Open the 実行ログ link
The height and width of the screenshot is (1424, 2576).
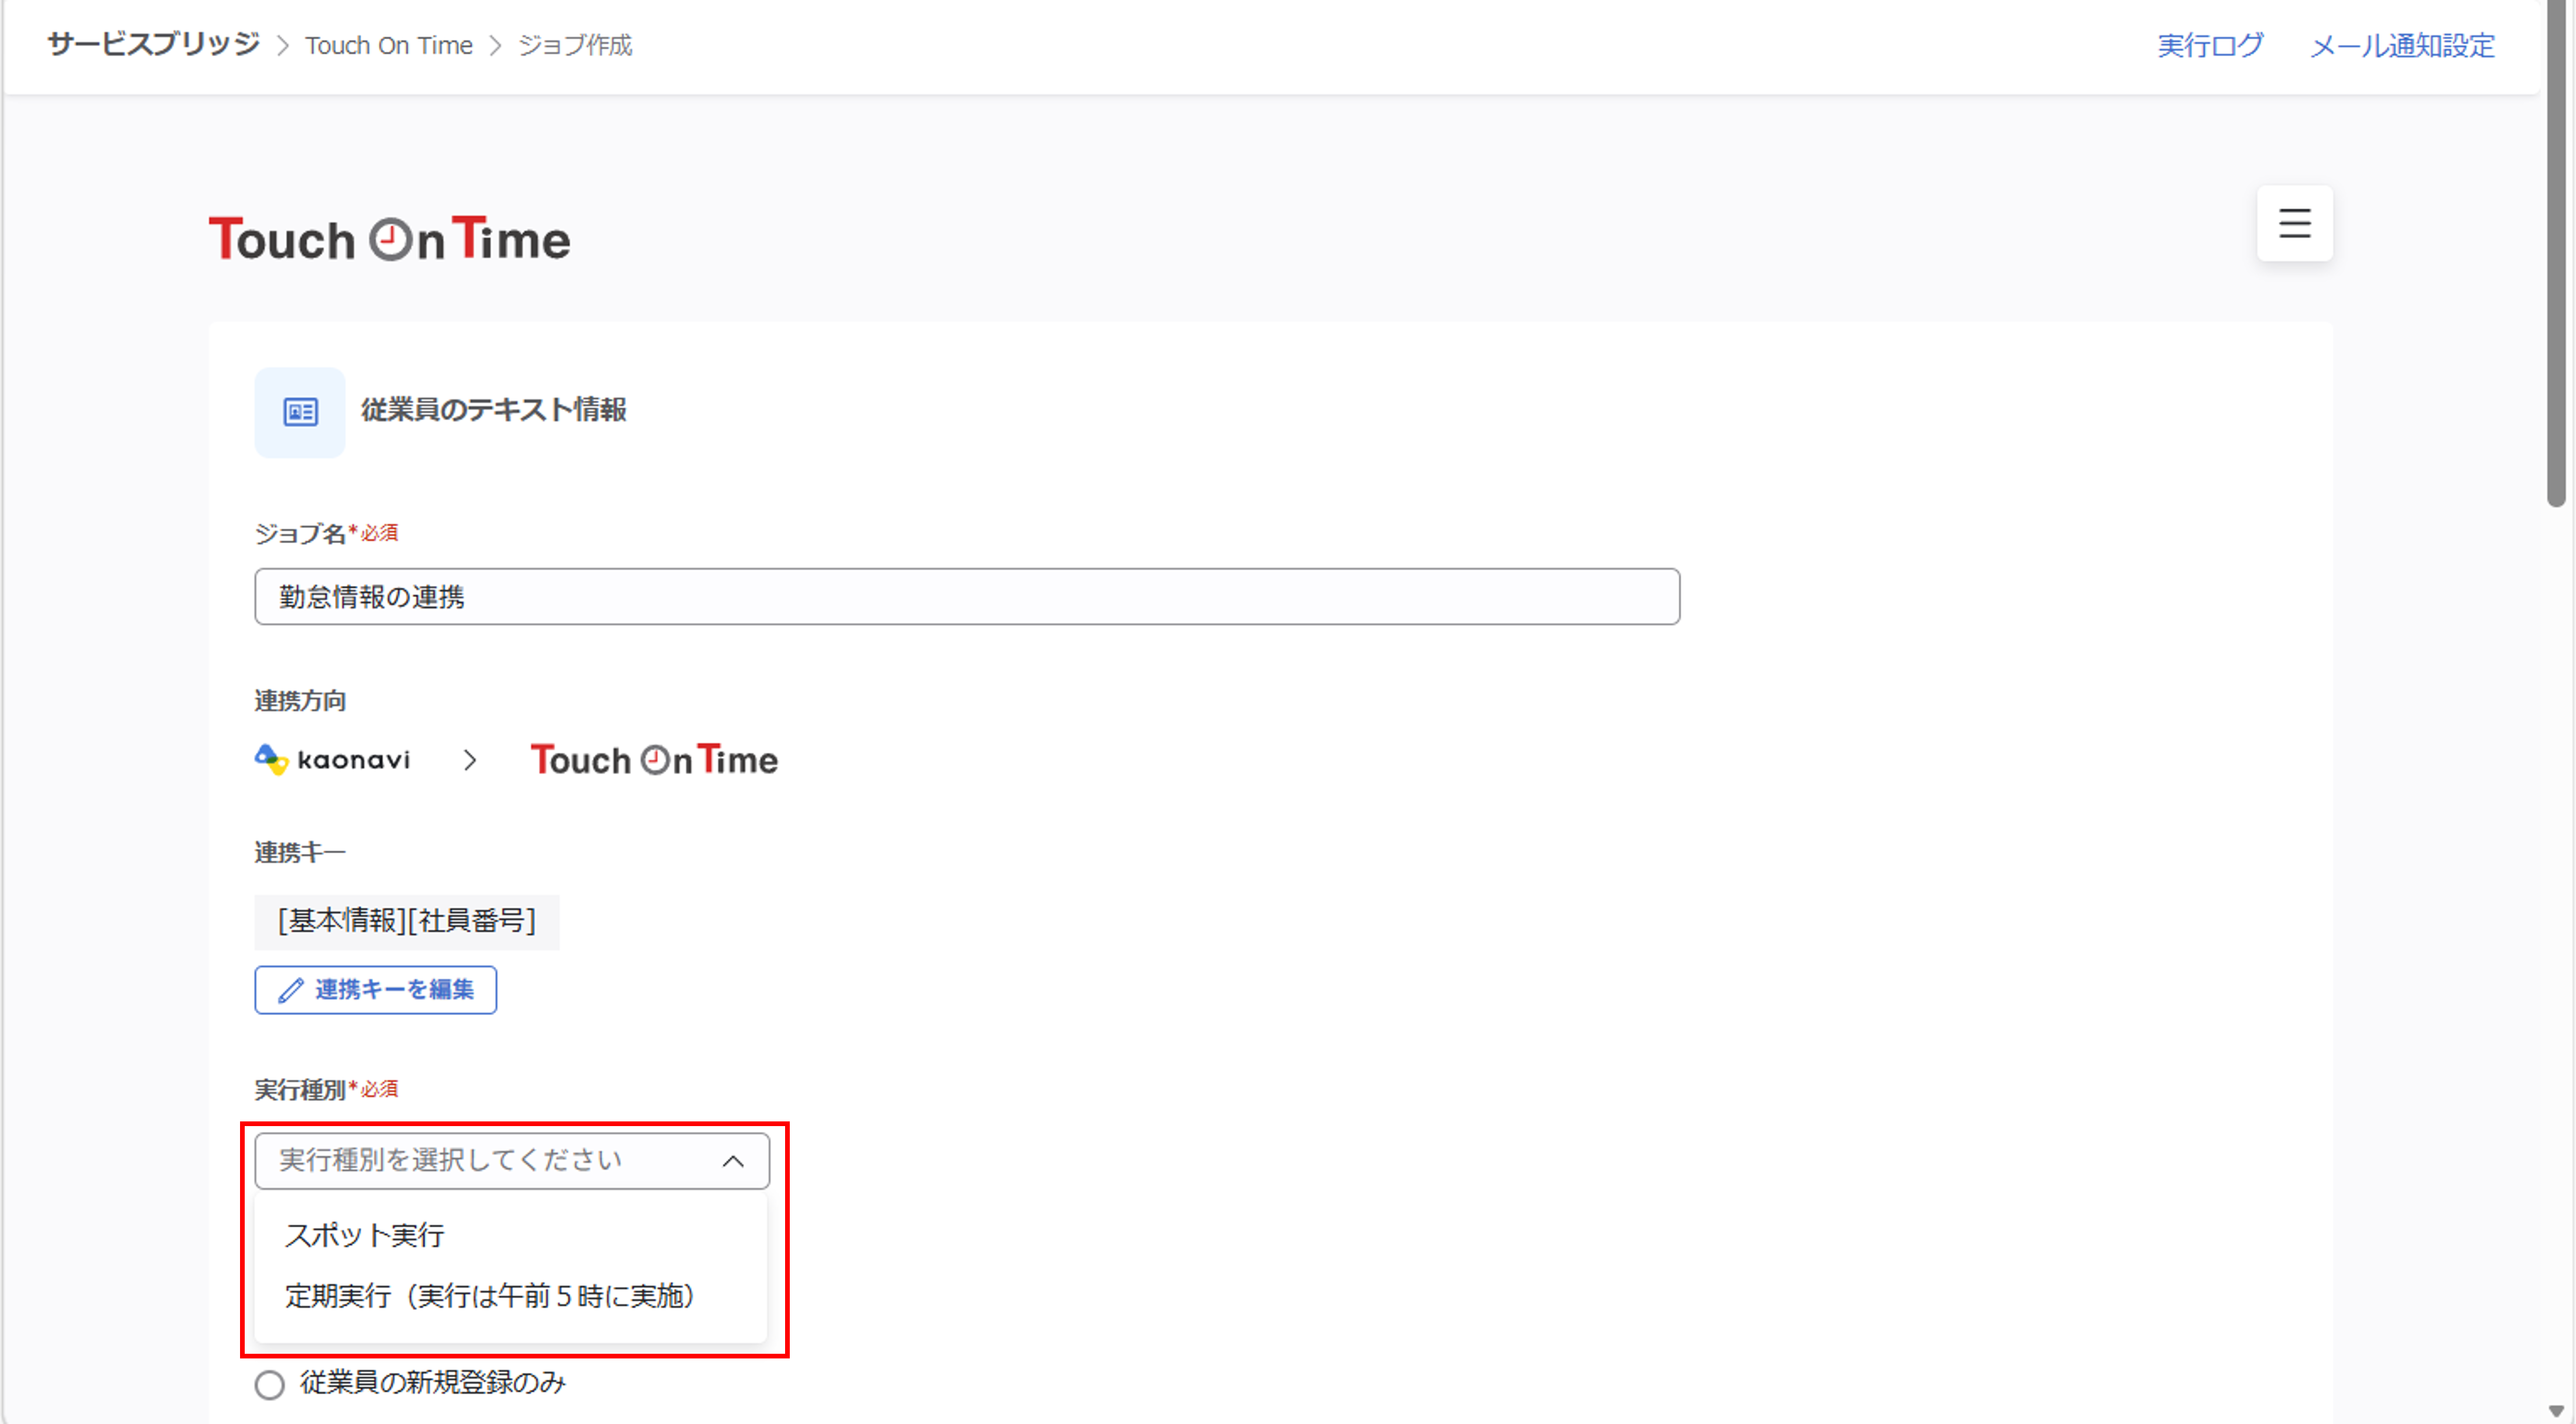pyautogui.click(x=2210, y=45)
